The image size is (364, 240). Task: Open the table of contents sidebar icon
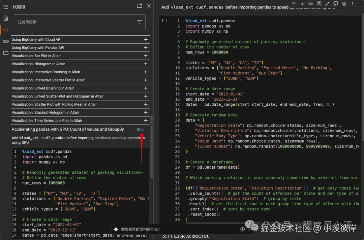(6, 7)
